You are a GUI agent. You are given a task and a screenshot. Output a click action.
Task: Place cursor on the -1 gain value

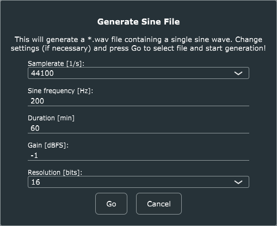[x=34, y=155]
